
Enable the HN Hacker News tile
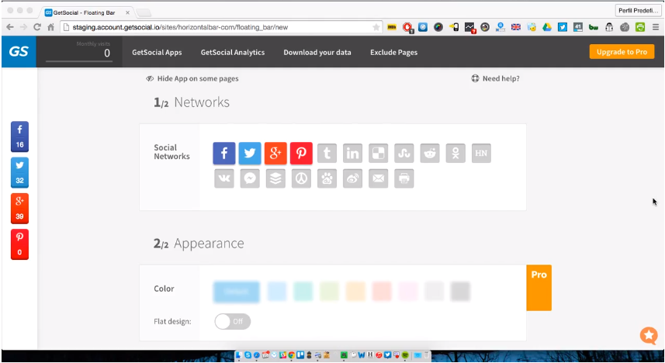pyautogui.click(x=481, y=153)
